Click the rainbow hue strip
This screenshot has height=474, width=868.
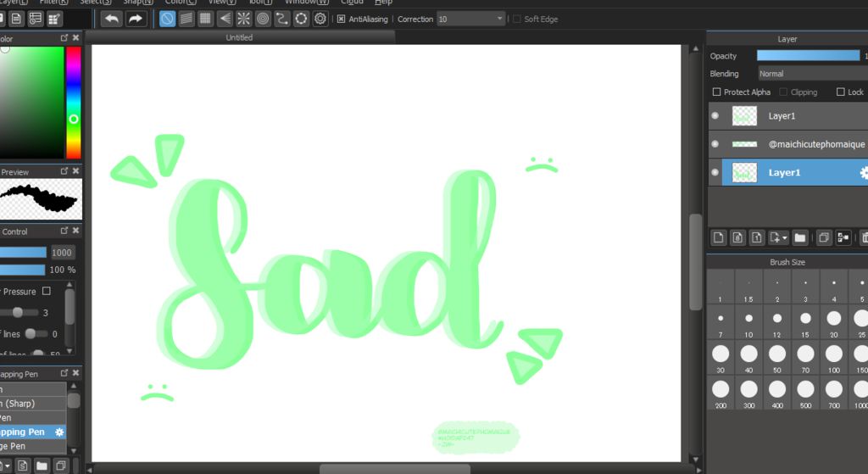pyautogui.click(x=74, y=103)
